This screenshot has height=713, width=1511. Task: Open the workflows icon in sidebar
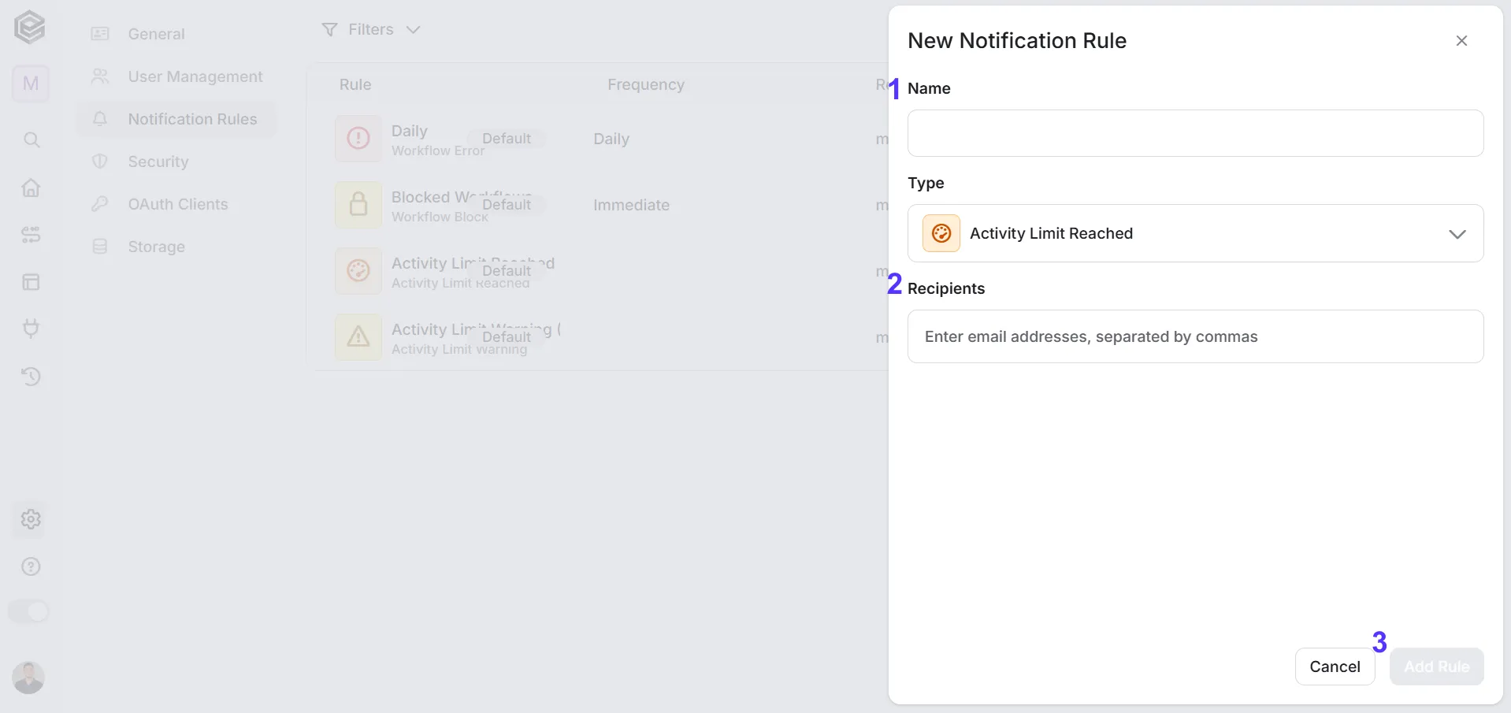click(31, 235)
